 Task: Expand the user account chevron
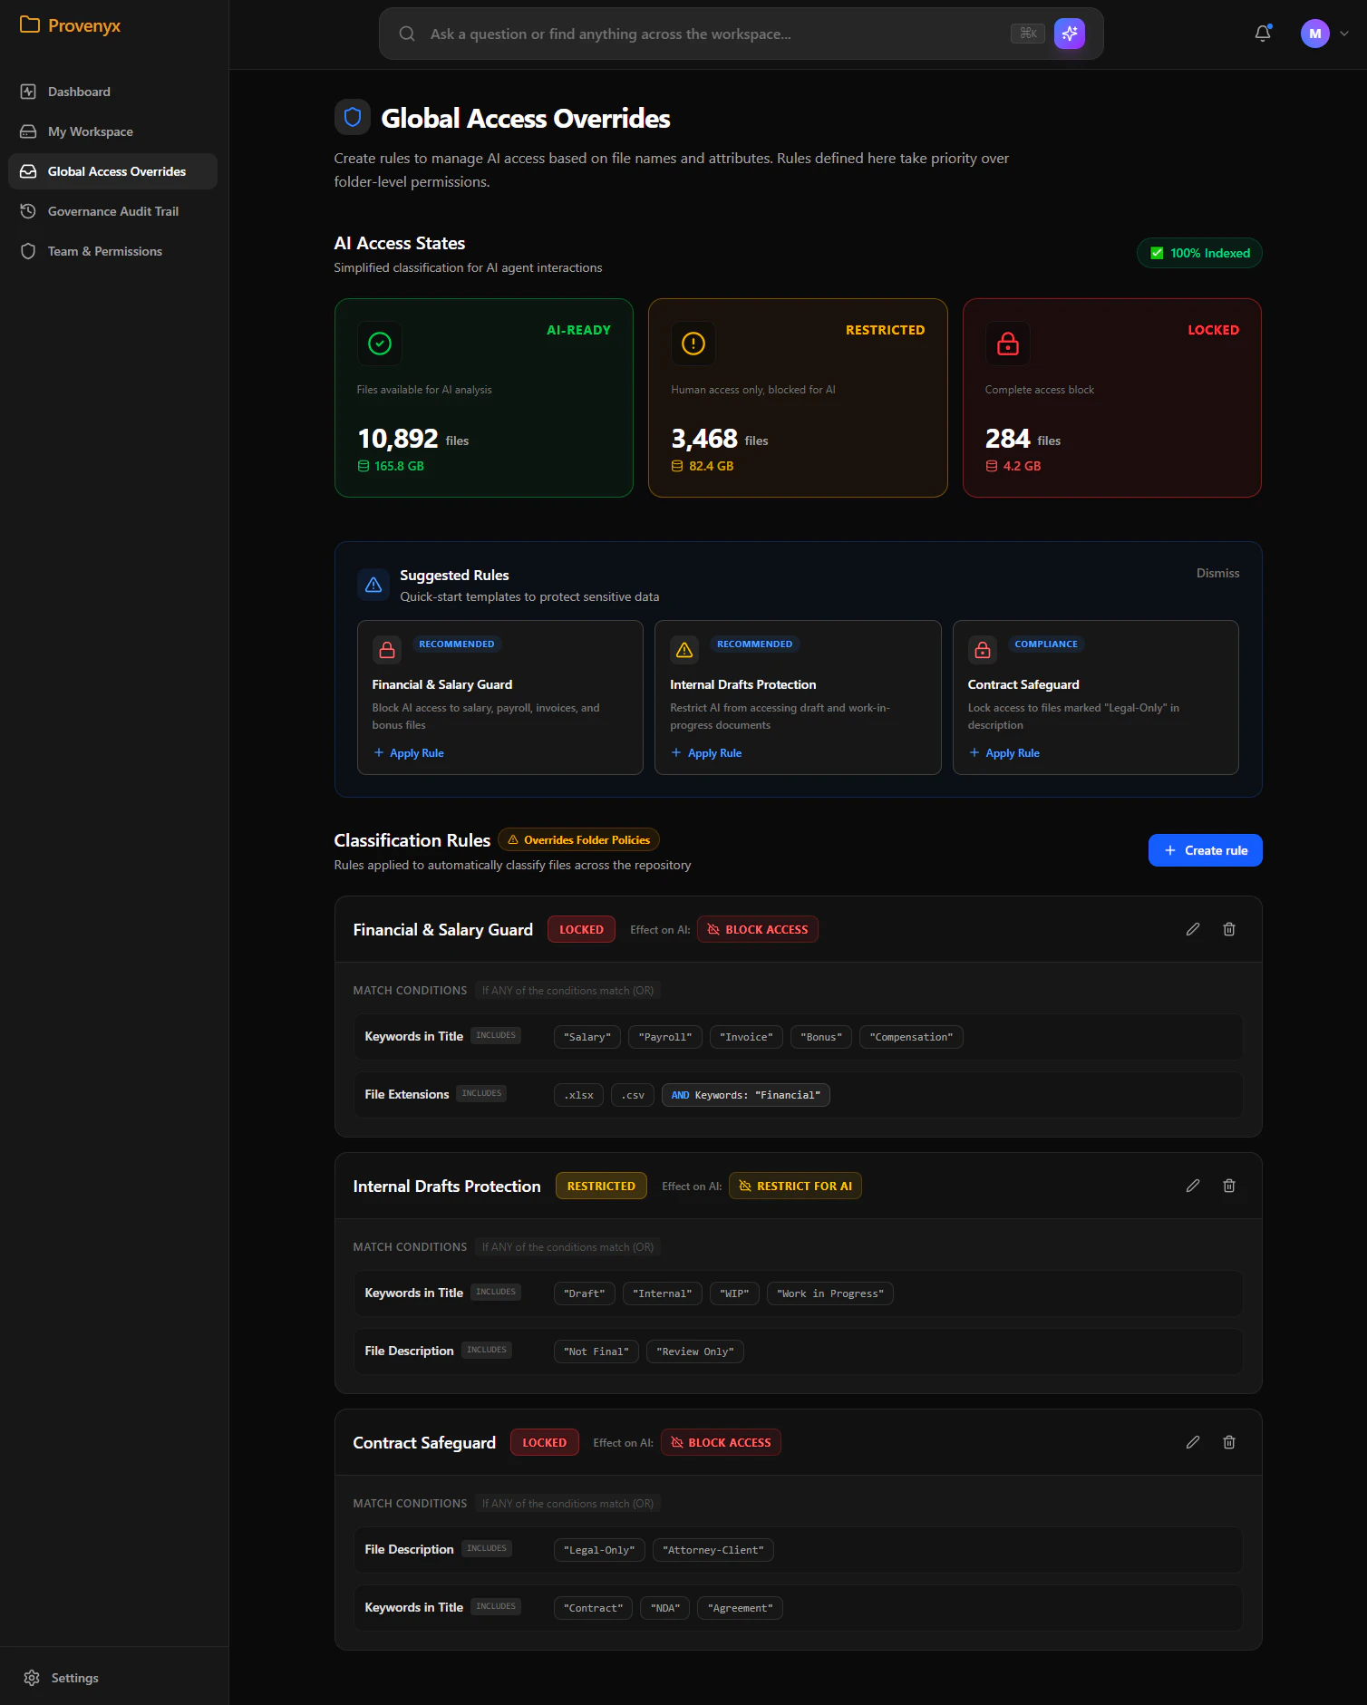(x=1344, y=34)
